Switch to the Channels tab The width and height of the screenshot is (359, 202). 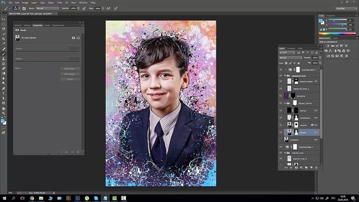click(291, 48)
